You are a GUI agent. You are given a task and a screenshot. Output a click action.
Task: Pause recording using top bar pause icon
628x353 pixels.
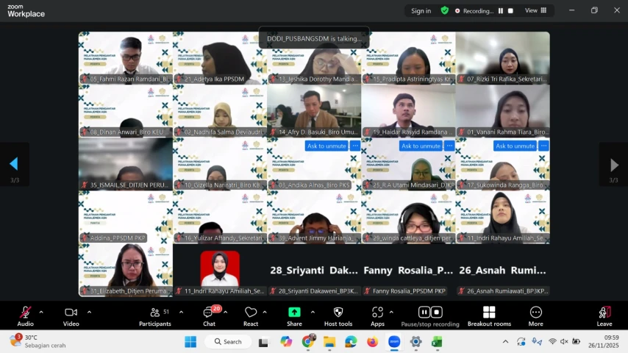[x=501, y=11]
